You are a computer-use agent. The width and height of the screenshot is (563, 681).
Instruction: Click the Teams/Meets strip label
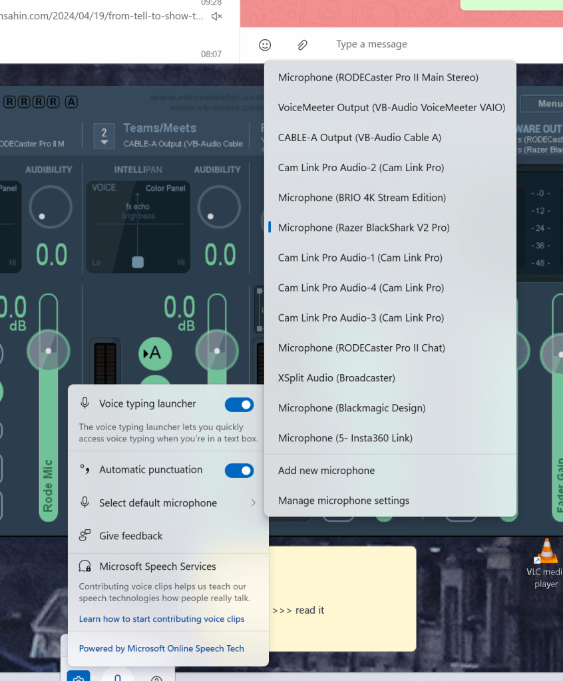[x=160, y=128]
